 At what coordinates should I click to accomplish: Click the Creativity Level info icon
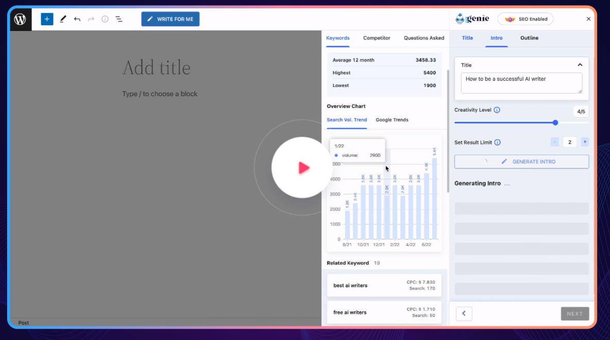497,110
